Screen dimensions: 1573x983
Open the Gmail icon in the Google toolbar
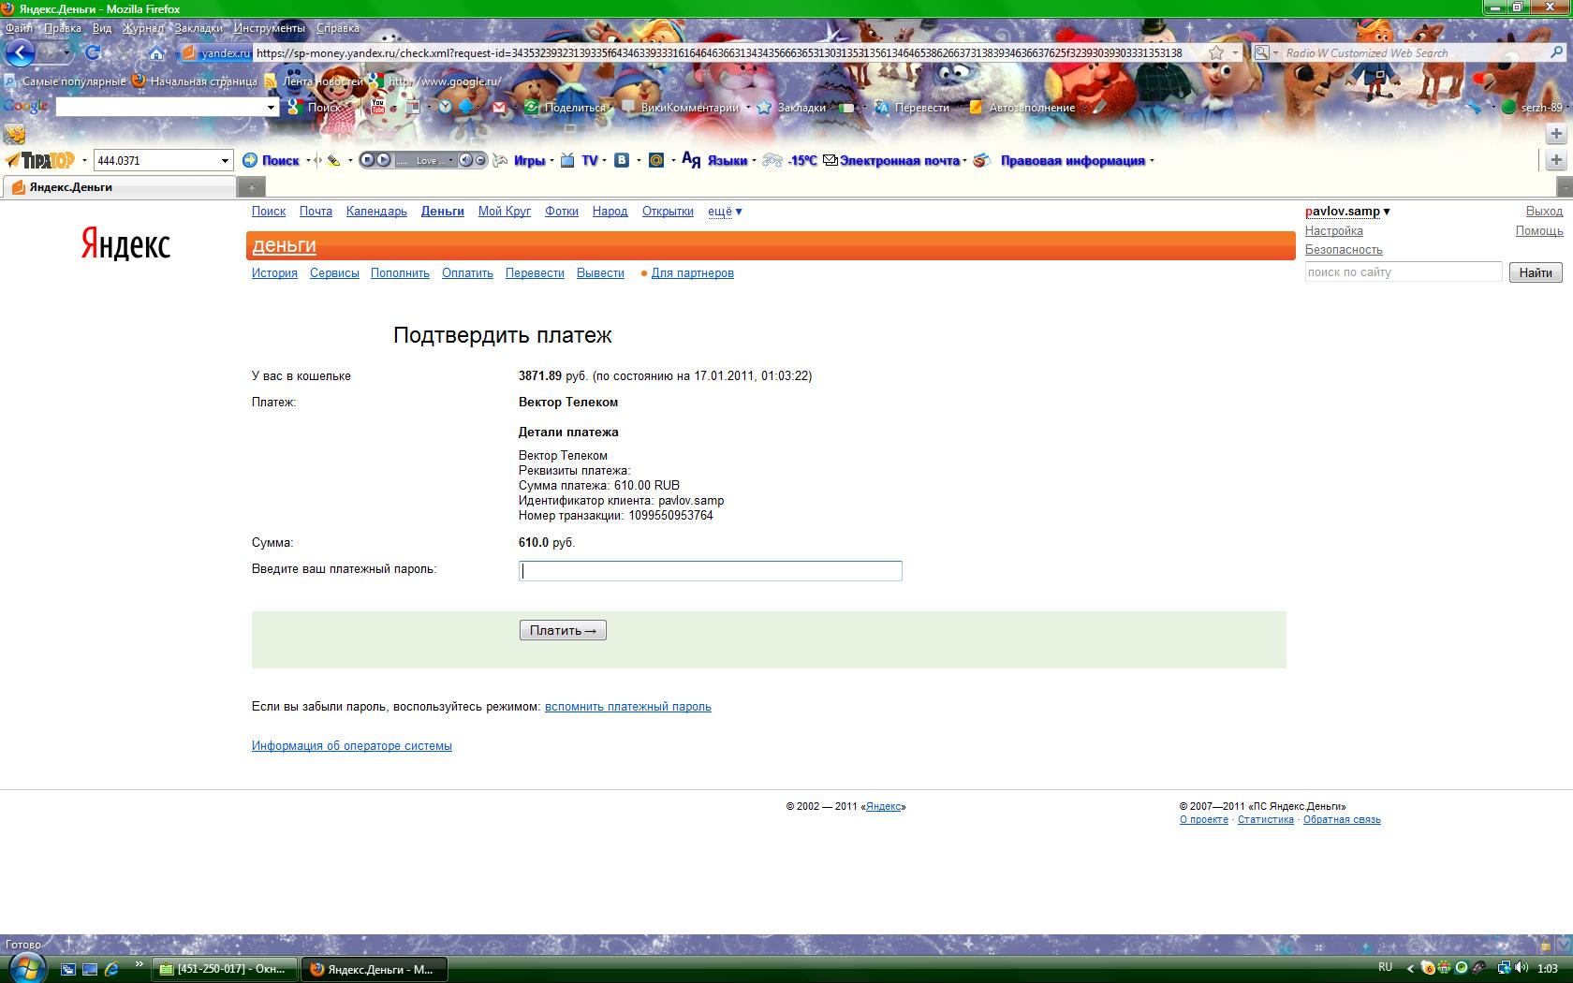(x=499, y=108)
